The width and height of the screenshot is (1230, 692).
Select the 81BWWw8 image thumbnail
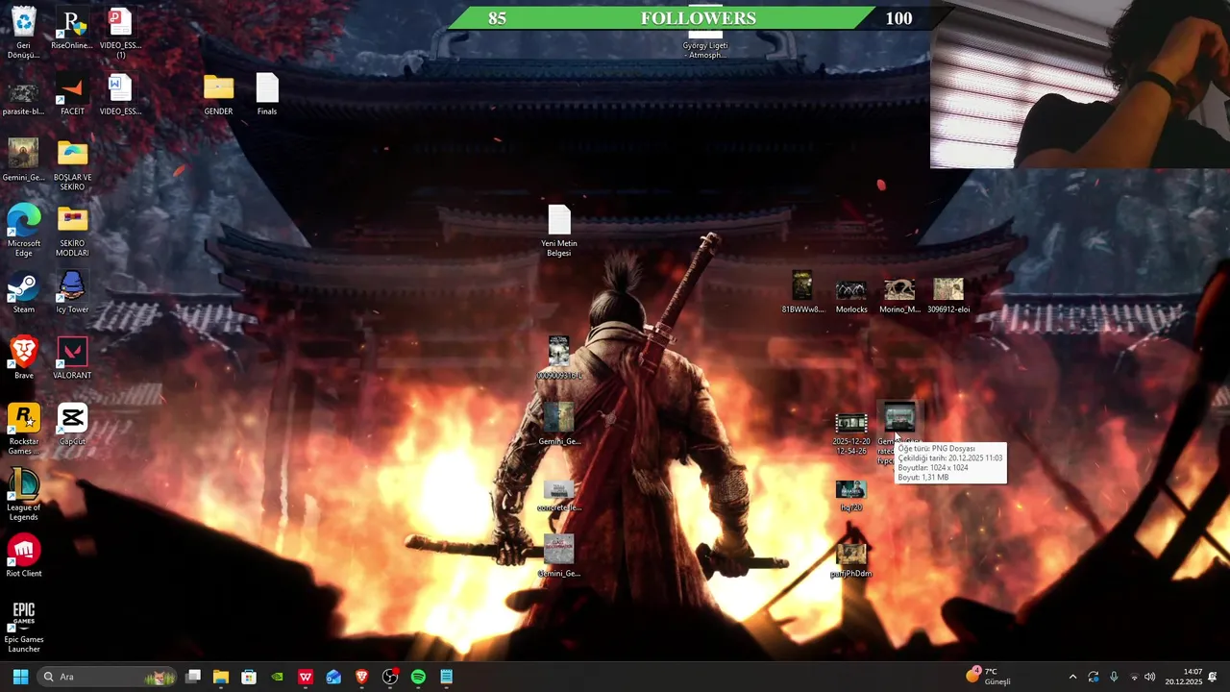tap(802, 292)
